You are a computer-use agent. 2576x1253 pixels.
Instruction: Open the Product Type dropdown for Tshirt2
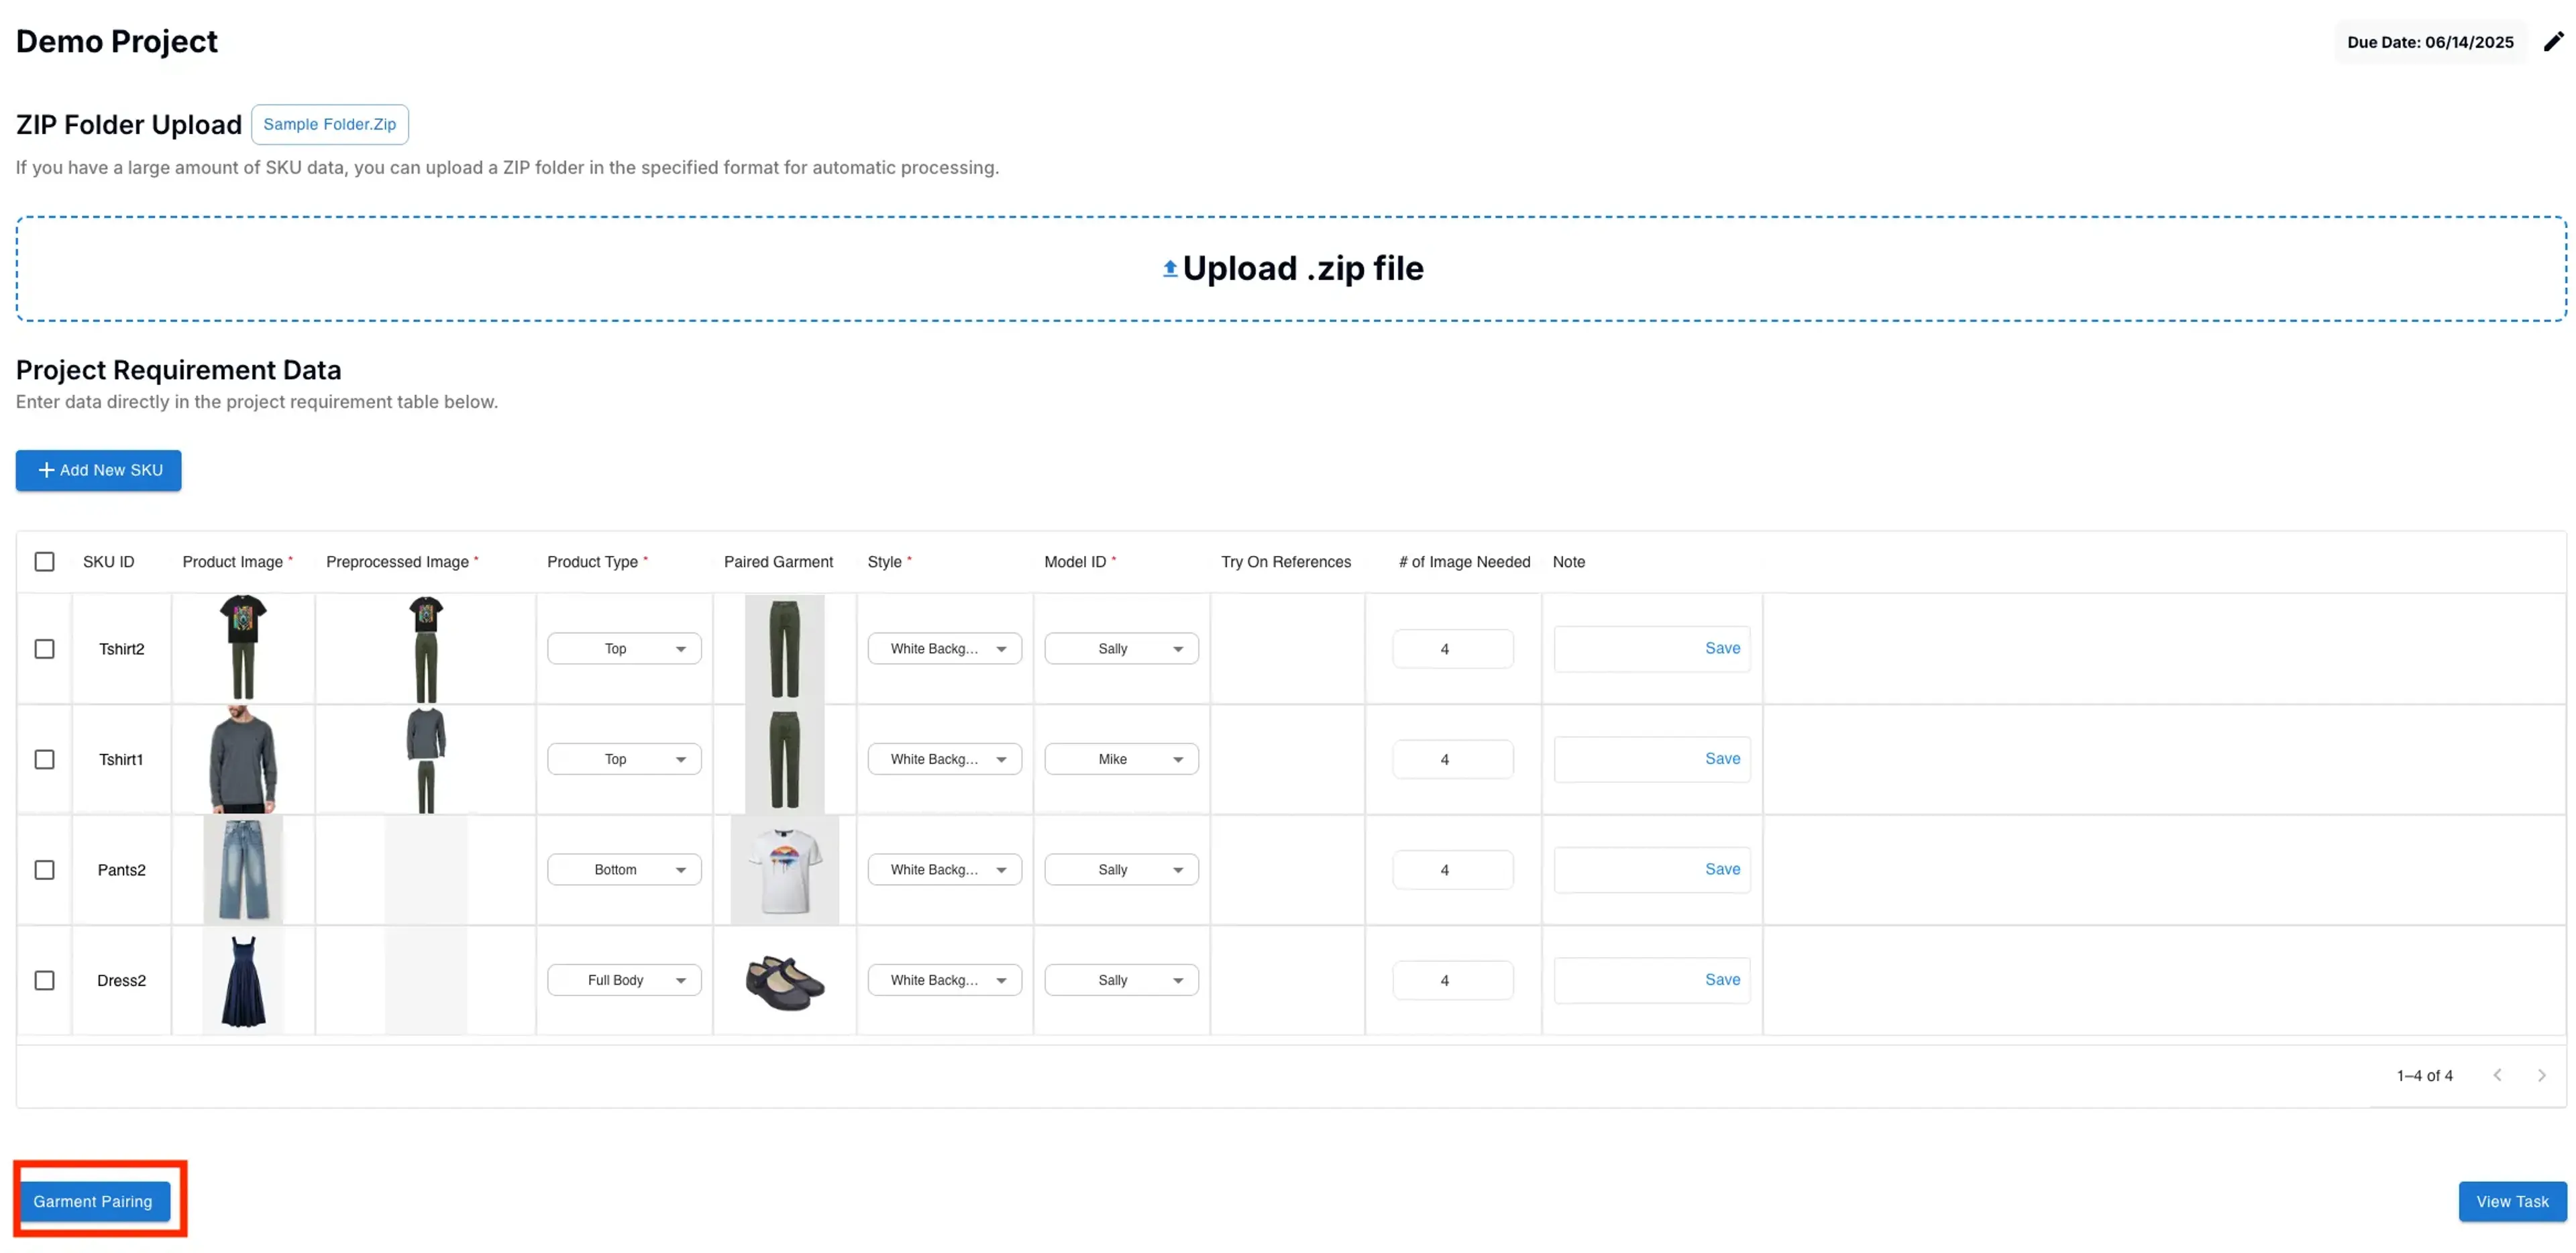(624, 649)
